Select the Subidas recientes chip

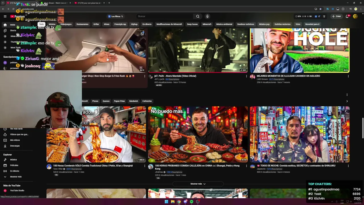click(x=282, y=24)
